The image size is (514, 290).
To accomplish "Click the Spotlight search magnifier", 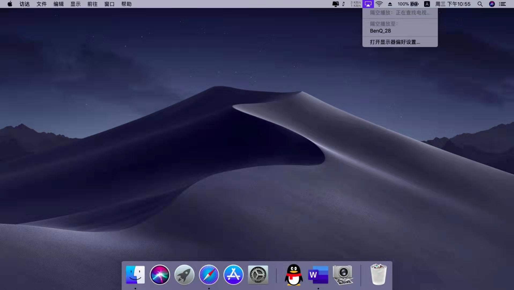I will pos(480,4).
